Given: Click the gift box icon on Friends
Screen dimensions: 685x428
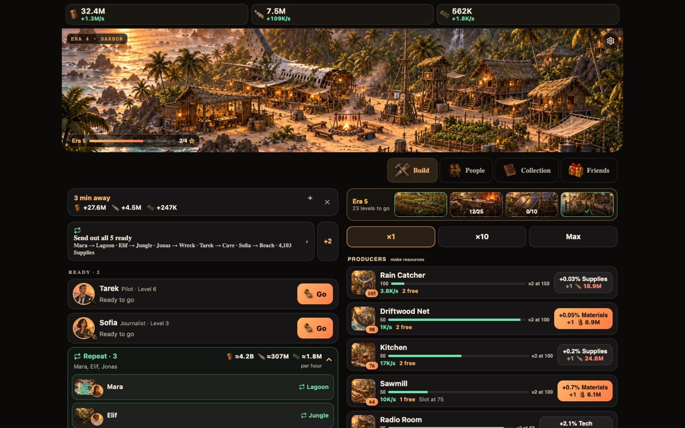Looking at the screenshot, I should (576, 170).
